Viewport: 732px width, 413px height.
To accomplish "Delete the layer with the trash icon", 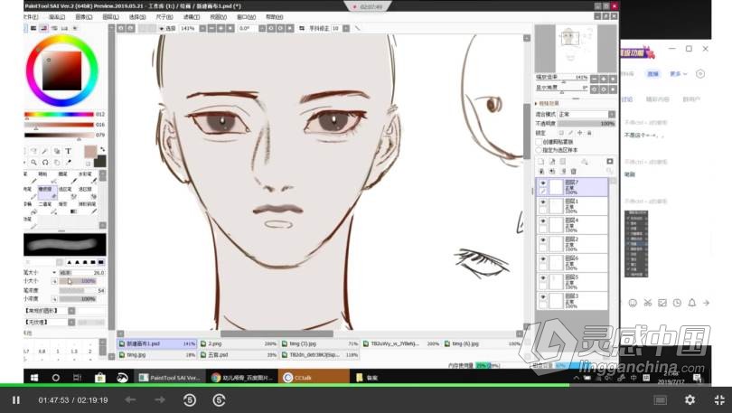I will pos(574,172).
